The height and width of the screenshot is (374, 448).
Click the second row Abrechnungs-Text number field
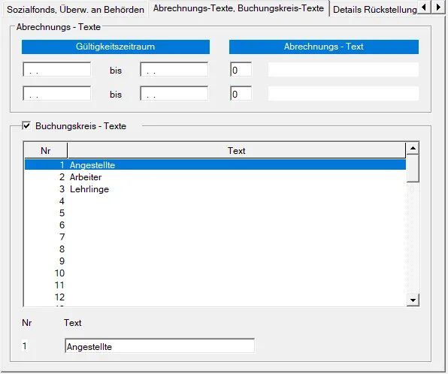(x=241, y=93)
